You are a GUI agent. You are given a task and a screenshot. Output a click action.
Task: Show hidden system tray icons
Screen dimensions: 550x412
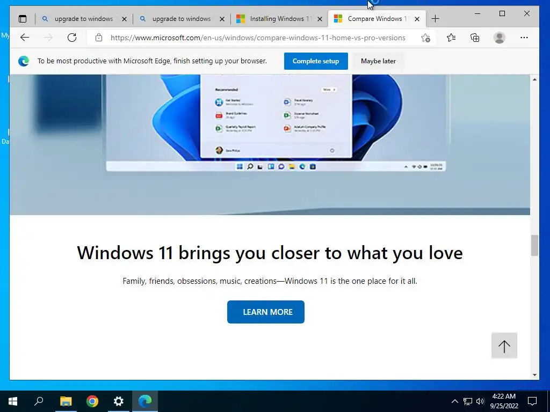tap(454, 401)
